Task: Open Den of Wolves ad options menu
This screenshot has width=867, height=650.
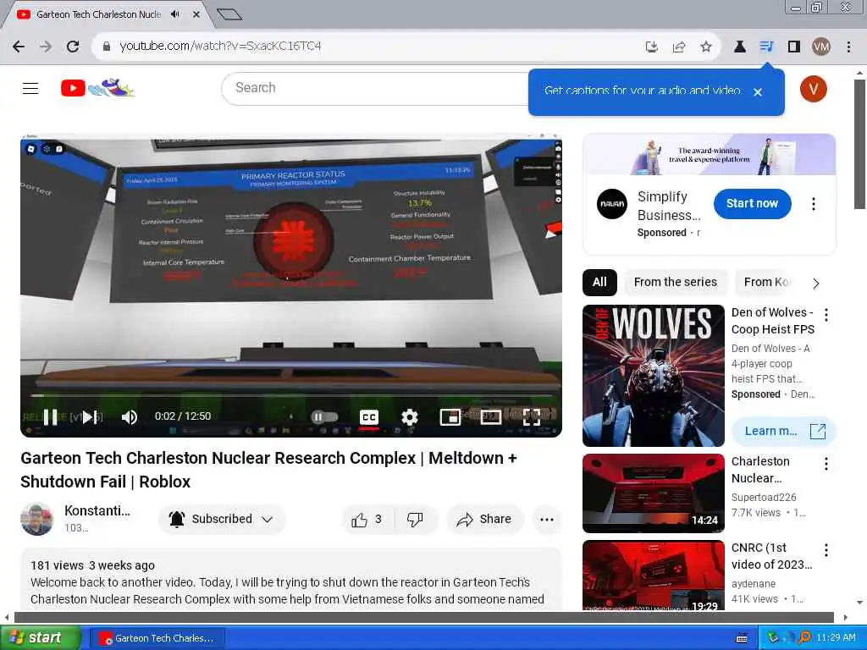Action: (826, 315)
